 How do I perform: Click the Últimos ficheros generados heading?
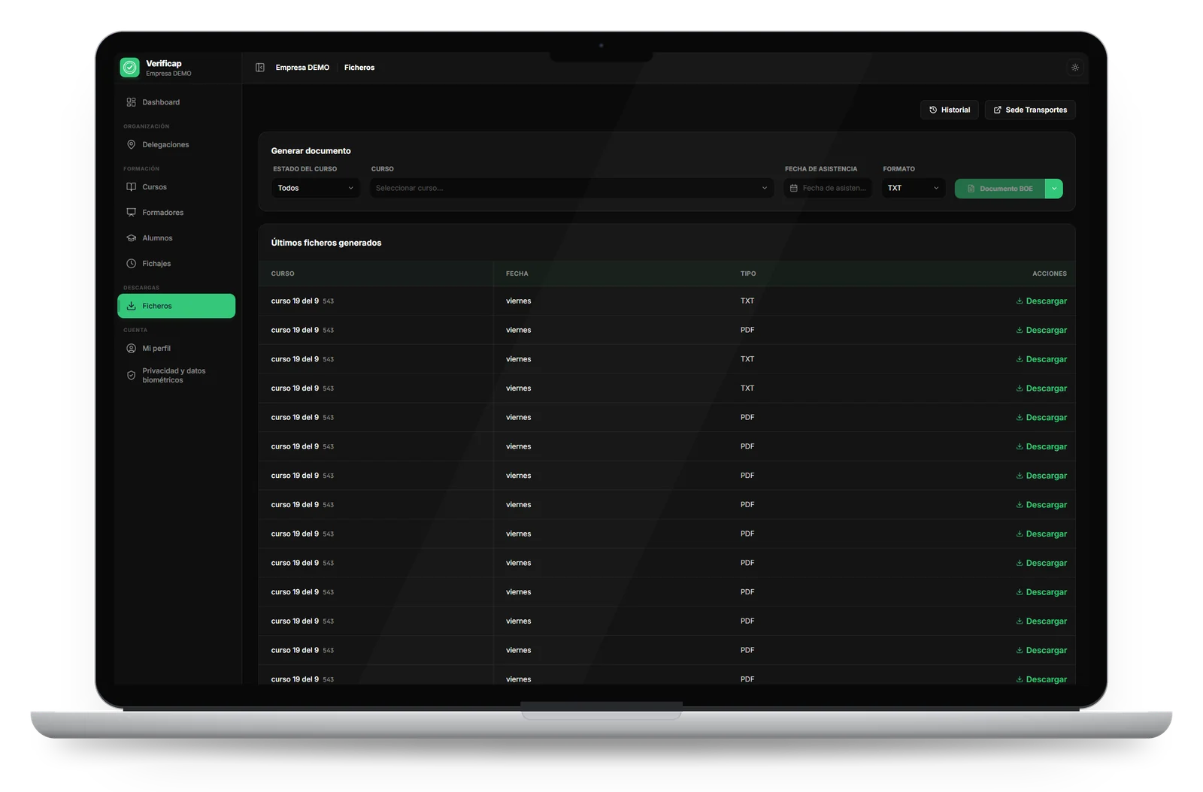pyautogui.click(x=326, y=243)
